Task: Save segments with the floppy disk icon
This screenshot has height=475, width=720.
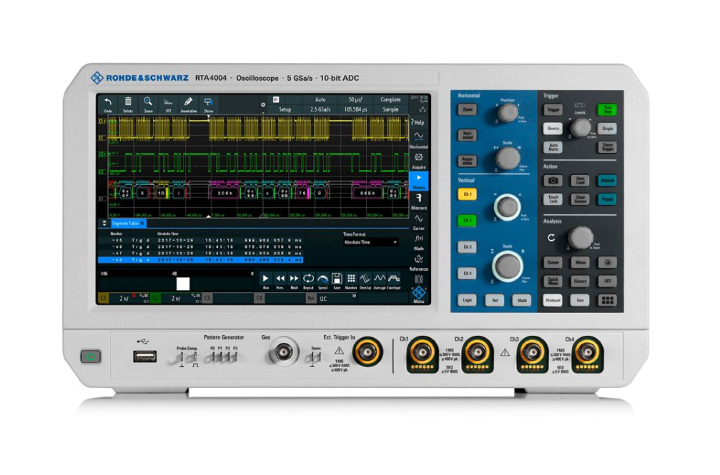Action: point(337,279)
